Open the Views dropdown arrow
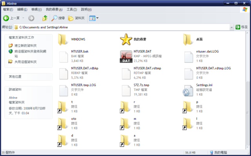The height and width of the screenshot is (156, 251). coord(97,18)
